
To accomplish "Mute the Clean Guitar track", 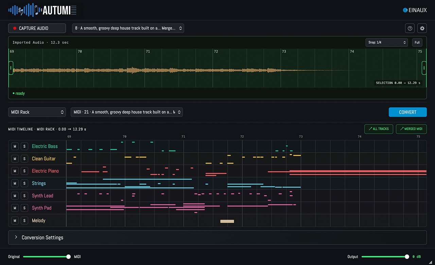I will (x=15, y=159).
